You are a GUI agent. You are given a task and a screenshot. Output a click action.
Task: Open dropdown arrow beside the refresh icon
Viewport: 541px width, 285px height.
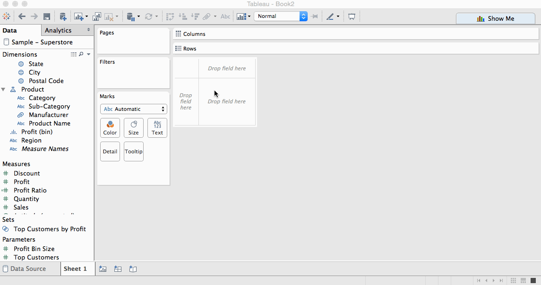(157, 17)
